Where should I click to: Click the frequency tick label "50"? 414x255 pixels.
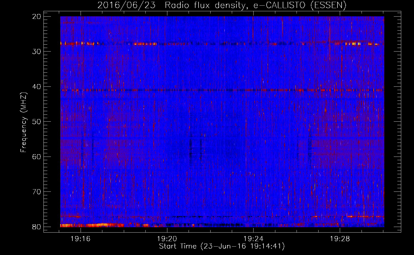(x=37, y=122)
